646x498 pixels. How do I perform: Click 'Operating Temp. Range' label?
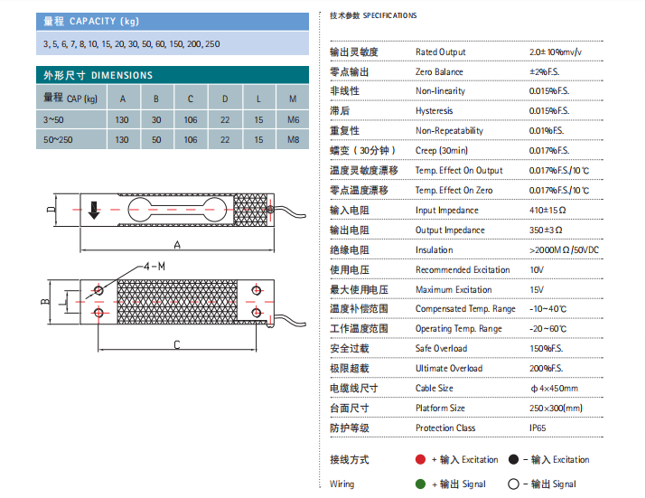459,329
